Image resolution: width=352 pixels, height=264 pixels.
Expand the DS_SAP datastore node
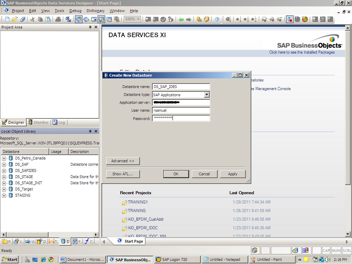4,165
